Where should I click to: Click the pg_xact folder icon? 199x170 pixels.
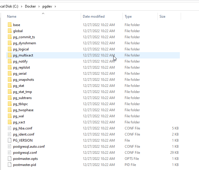click(9, 122)
